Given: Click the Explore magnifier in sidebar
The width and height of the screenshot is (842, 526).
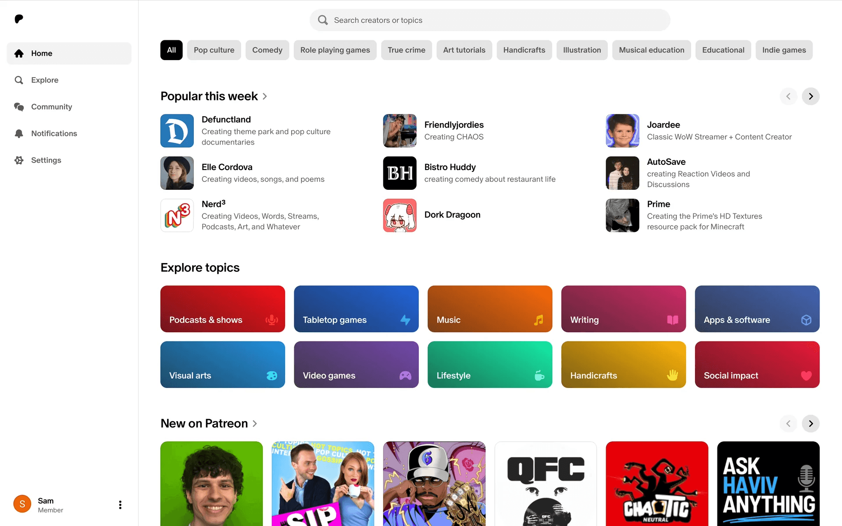Looking at the screenshot, I should (19, 80).
